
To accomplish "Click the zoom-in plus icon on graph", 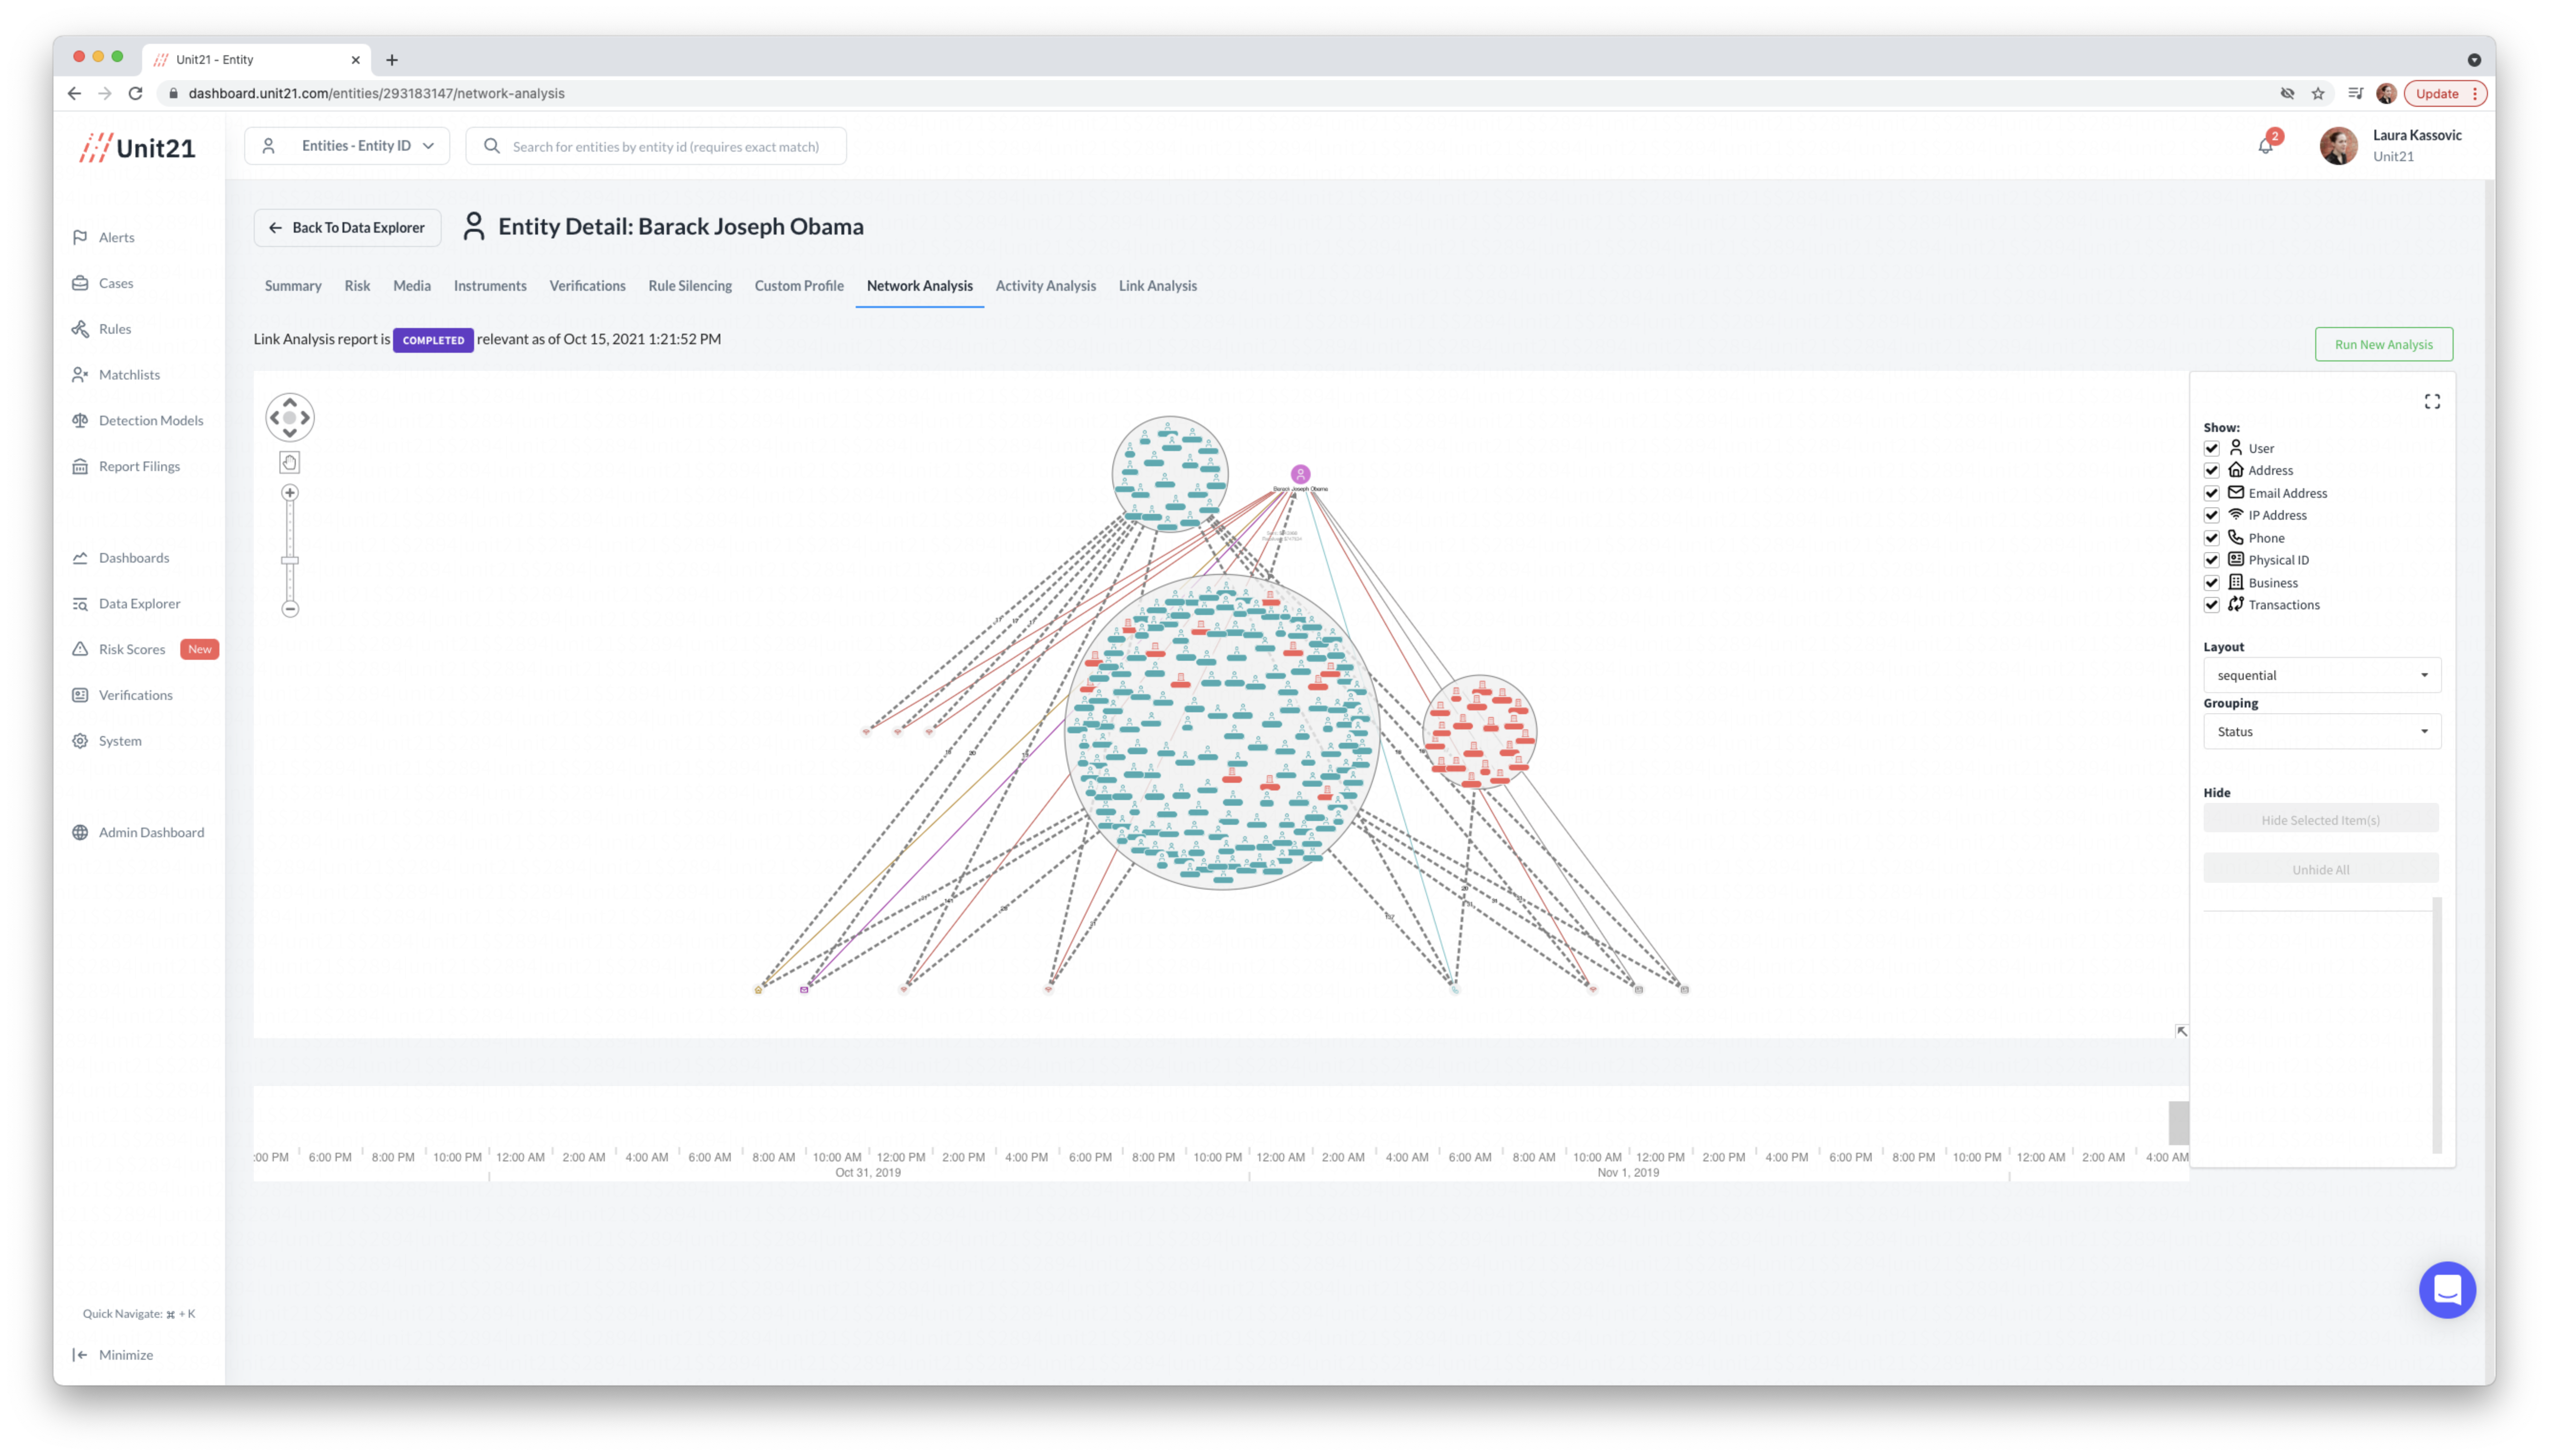I will tap(290, 493).
